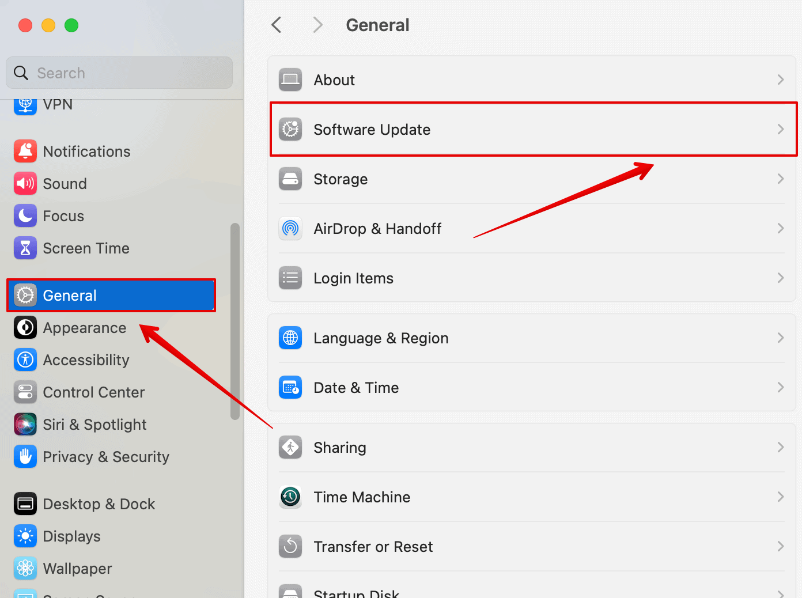Open the Date & Time row chevron
This screenshot has width=802, height=598.
point(780,388)
